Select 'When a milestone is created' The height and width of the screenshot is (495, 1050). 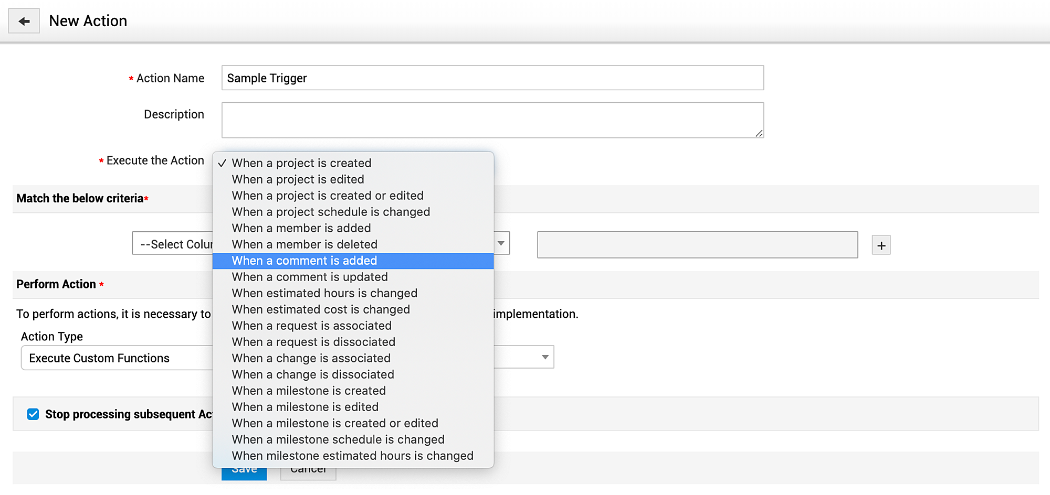309,391
